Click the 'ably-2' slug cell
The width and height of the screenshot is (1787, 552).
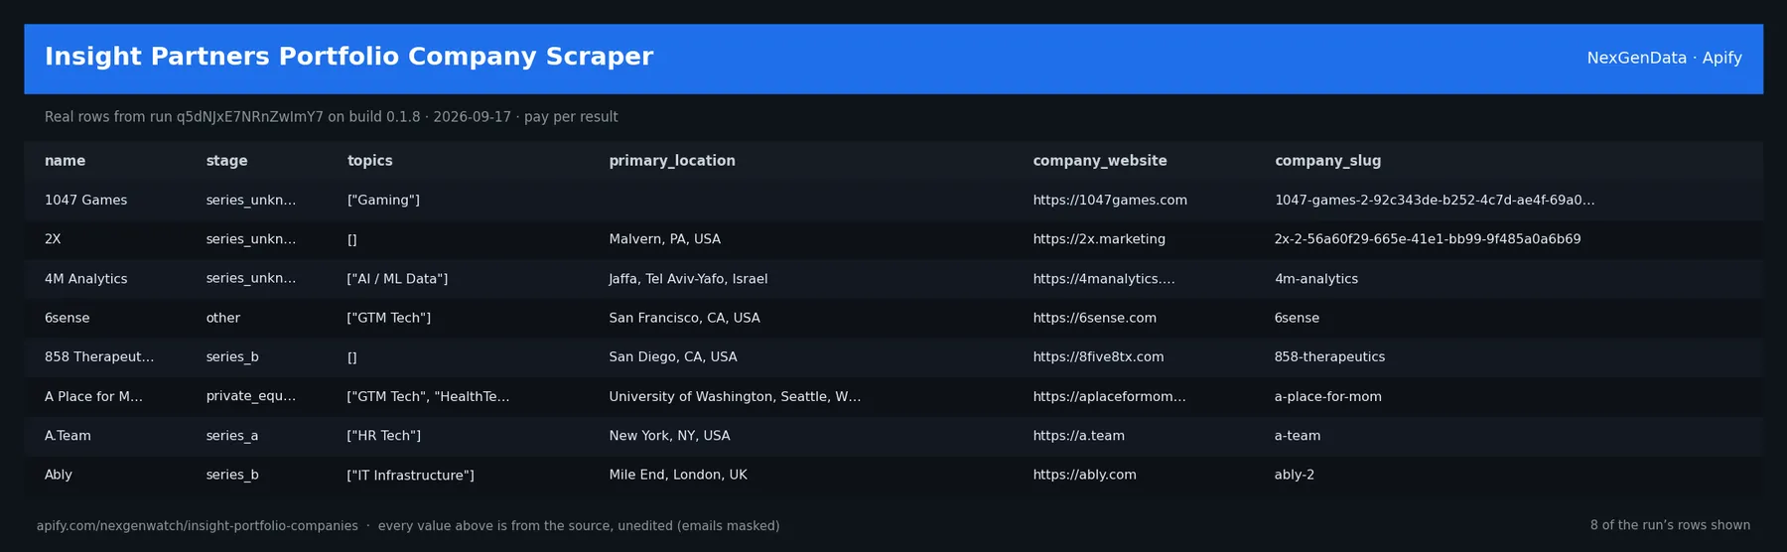1295,475
